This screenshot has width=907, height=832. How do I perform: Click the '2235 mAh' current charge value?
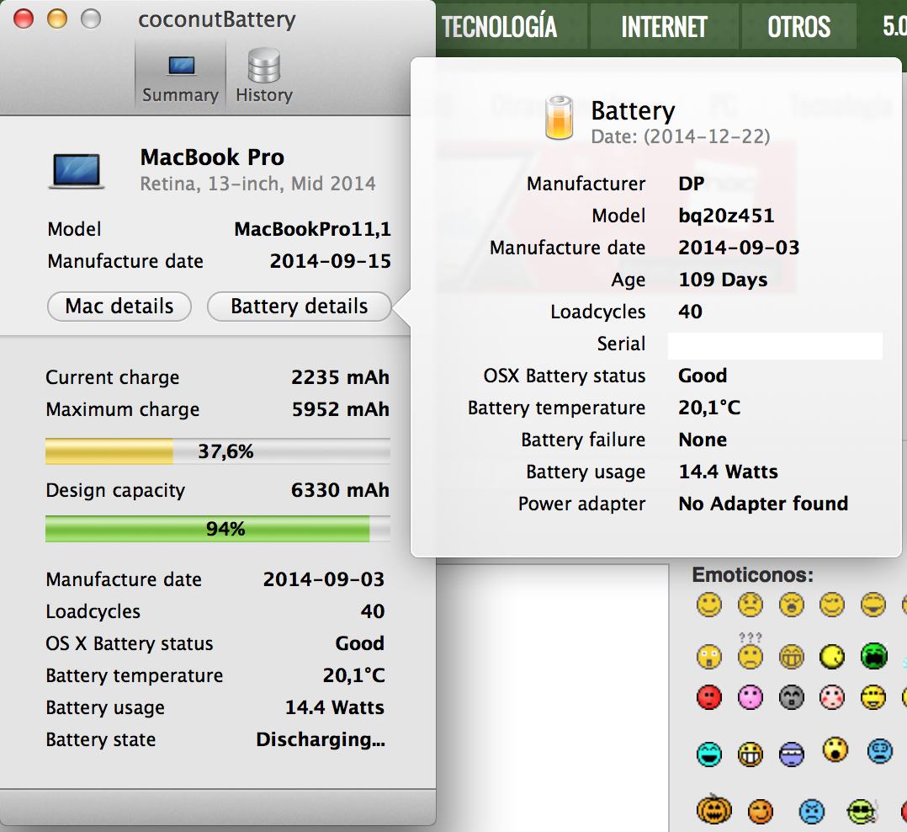pyautogui.click(x=340, y=377)
